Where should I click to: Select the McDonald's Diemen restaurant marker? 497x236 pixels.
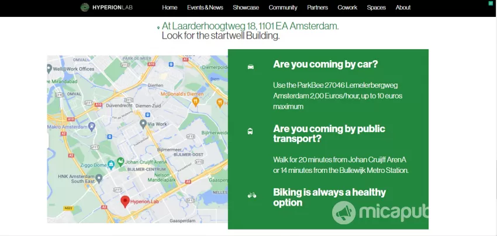click(x=195, y=102)
